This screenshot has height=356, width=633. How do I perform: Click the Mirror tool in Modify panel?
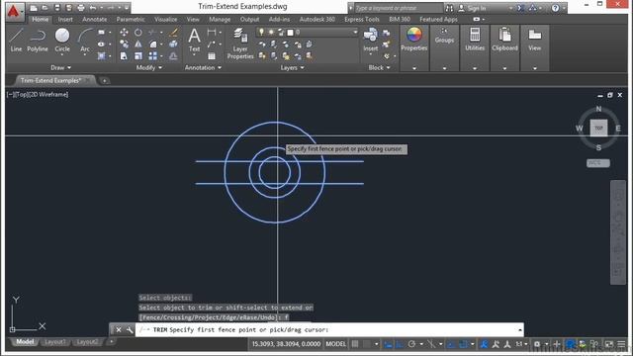coord(138,44)
